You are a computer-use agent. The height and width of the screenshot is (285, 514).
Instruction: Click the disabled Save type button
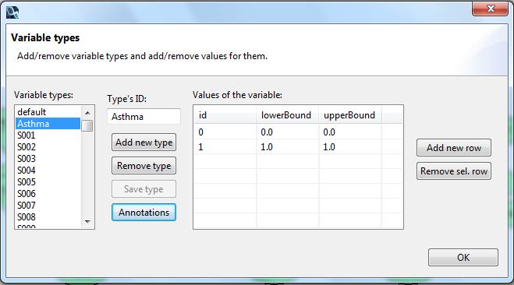pyautogui.click(x=144, y=189)
